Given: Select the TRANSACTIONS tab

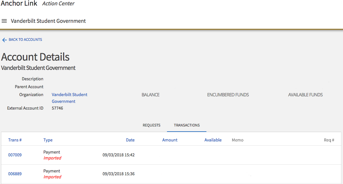Looking at the screenshot, I should [x=187, y=125].
